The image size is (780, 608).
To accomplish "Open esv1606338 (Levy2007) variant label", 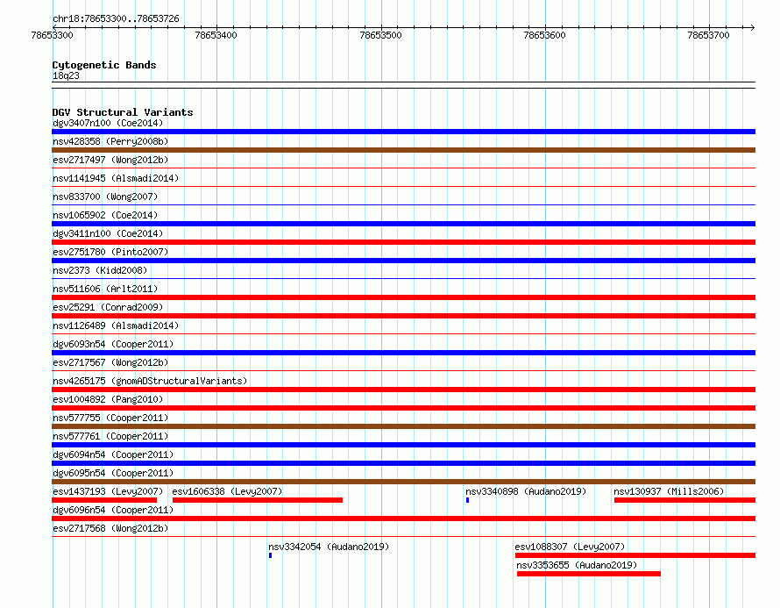I will pos(227,491).
